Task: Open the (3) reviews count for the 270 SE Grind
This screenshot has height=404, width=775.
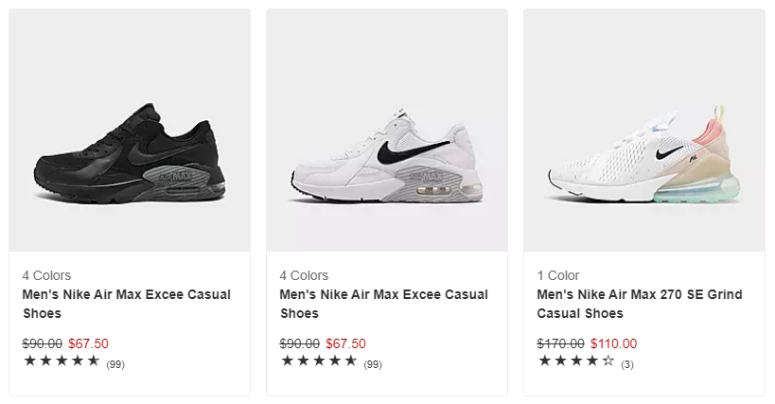Action: pos(627,364)
